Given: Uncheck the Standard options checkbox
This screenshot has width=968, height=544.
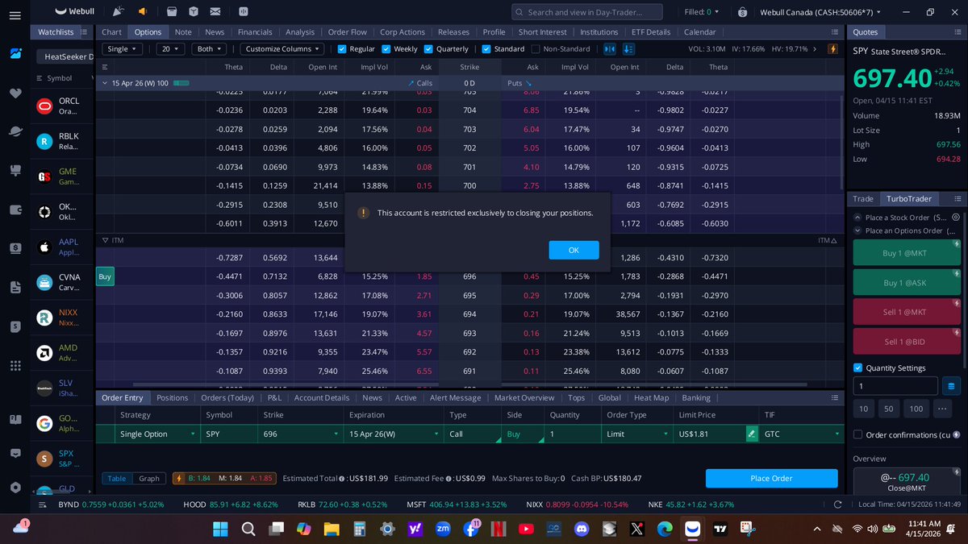Looking at the screenshot, I should click(x=486, y=48).
